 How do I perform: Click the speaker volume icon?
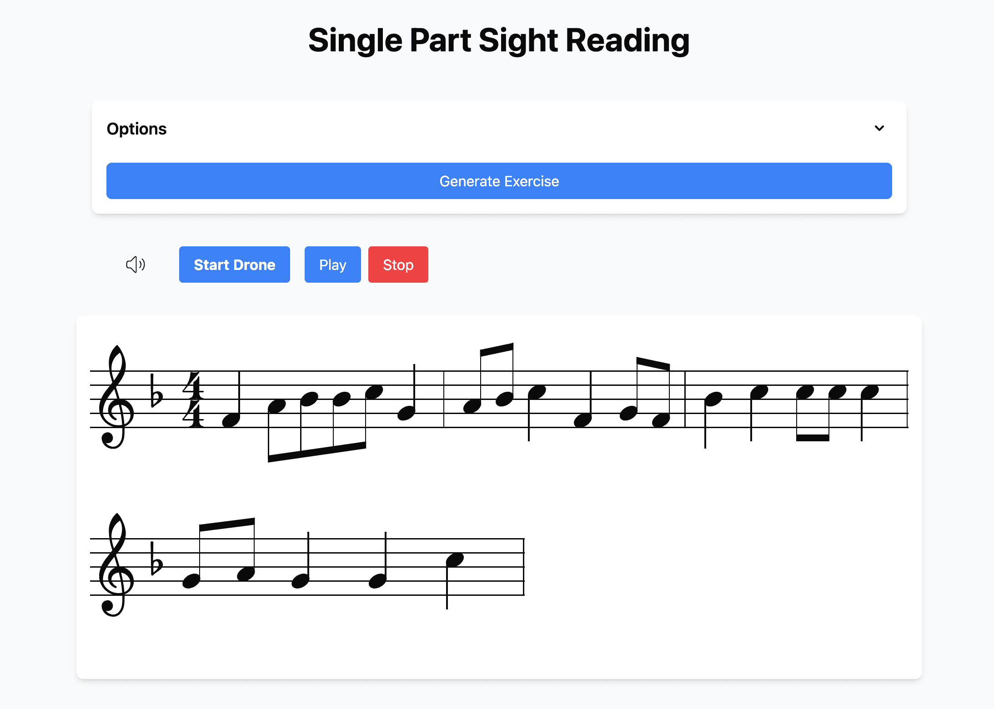coord(135,265)
